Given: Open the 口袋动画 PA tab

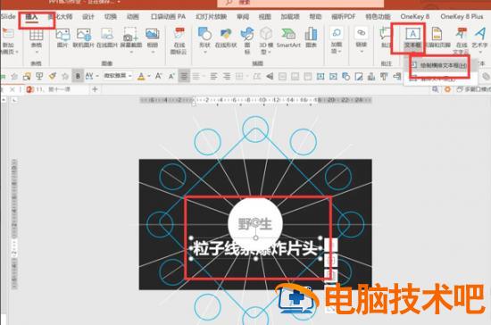Looking at the screenshot, I should [168, 17].
